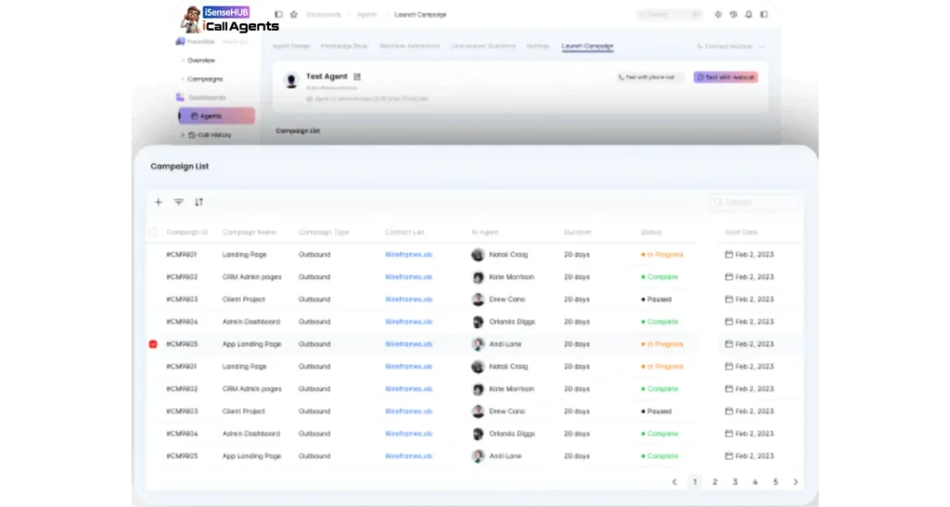Toggle the sun theme icon
Viewport: 950px width, 507px height.
coord(718,14)
